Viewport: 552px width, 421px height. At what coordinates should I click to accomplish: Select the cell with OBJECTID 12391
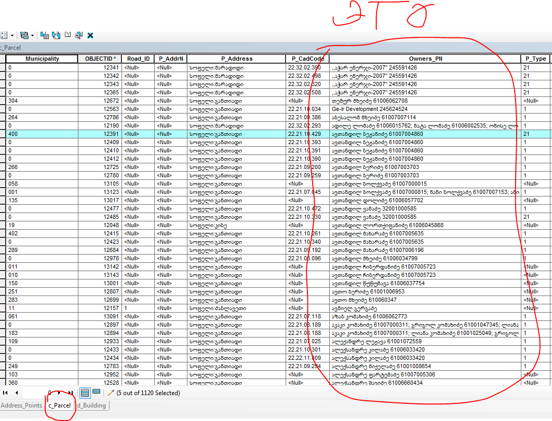coord(100,134)
